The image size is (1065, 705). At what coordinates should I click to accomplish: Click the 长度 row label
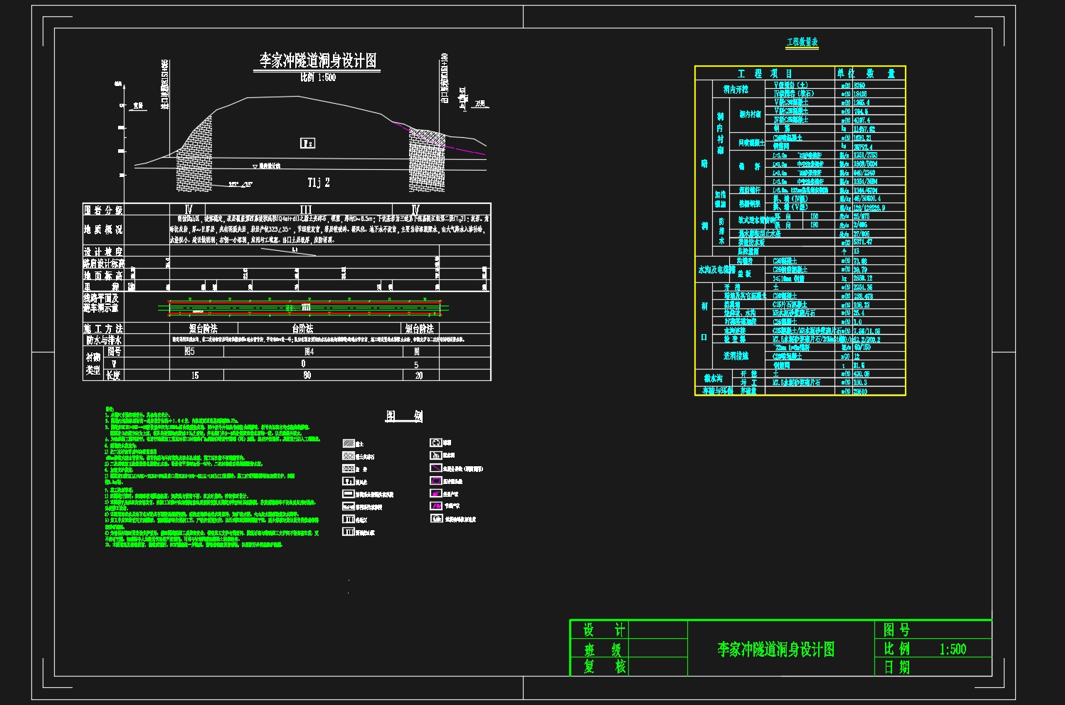click(x=114, y=375)
